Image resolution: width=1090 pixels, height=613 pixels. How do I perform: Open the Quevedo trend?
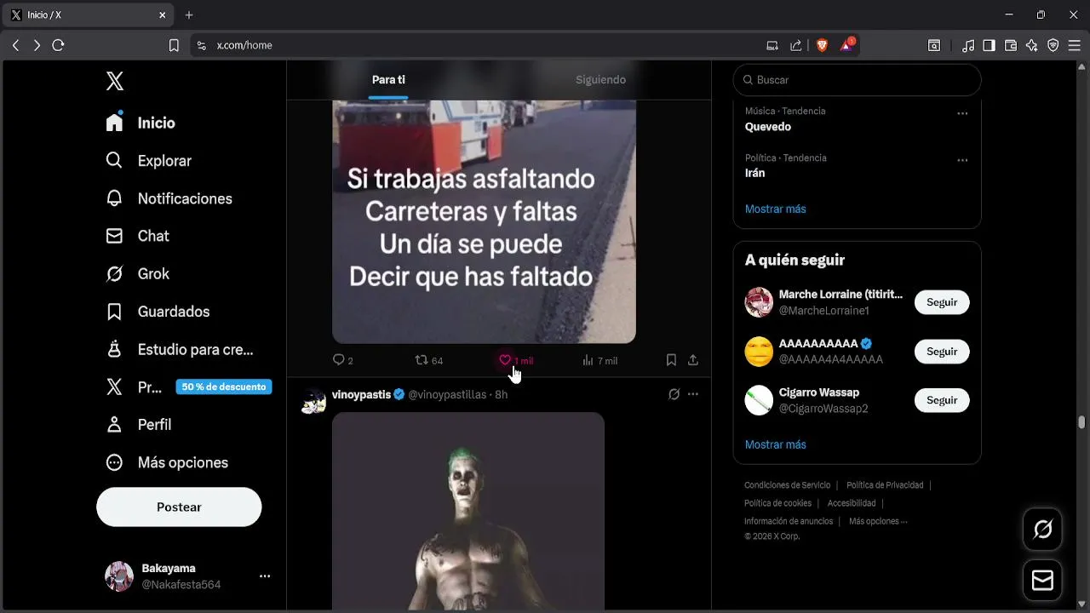tap(768, 127)
